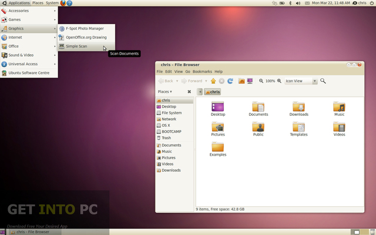
Task: Open the Forward history dropdown arrow
Action: [206, 81]
